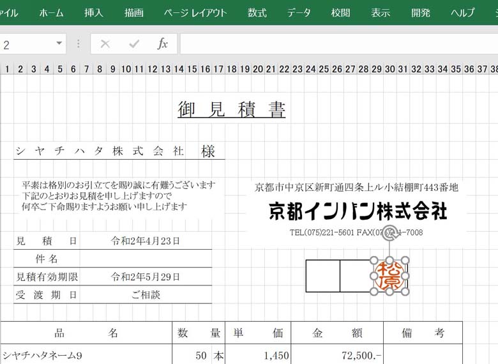Select column header 25
The height and width of the screenshot is (364, 498).
pyautogui.click(x=324, y=69)
